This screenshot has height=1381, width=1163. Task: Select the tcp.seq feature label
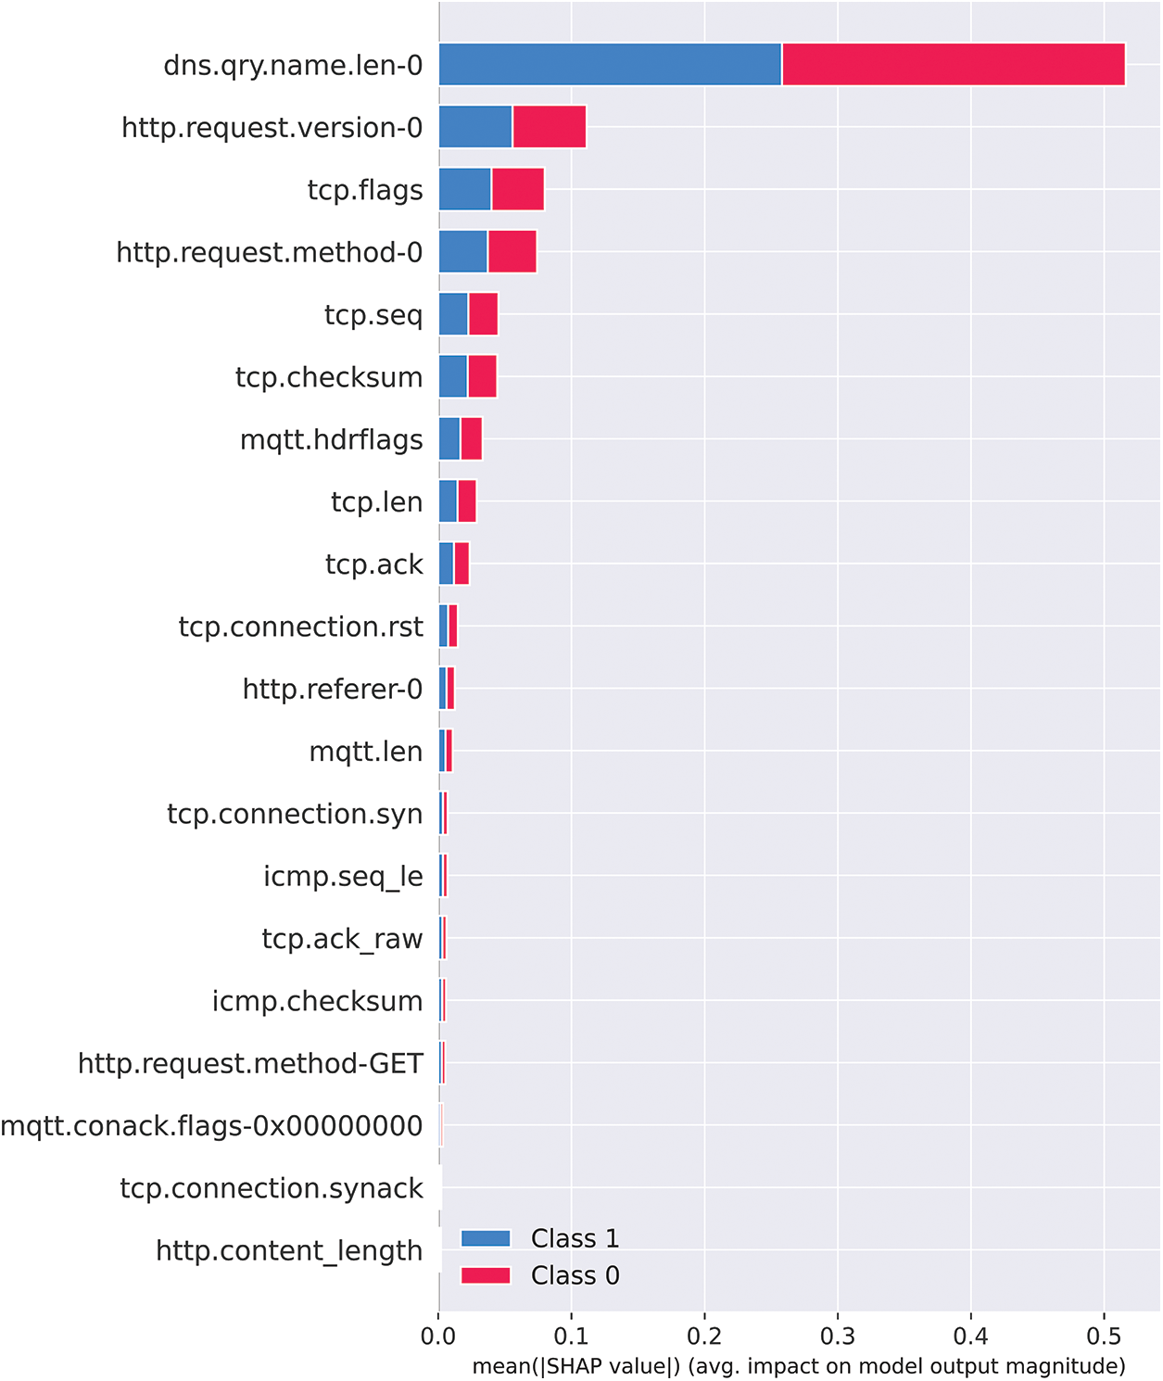[373, 315]
